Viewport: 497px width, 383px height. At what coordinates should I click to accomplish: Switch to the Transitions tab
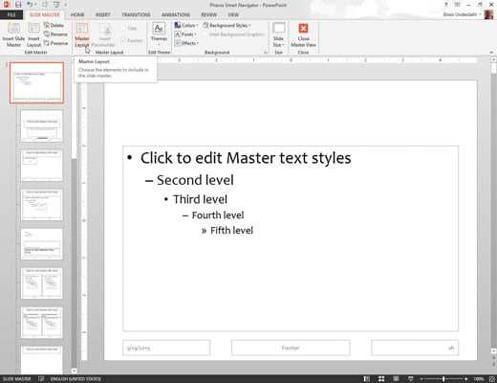pyautogui.click(x=136, y=14)
